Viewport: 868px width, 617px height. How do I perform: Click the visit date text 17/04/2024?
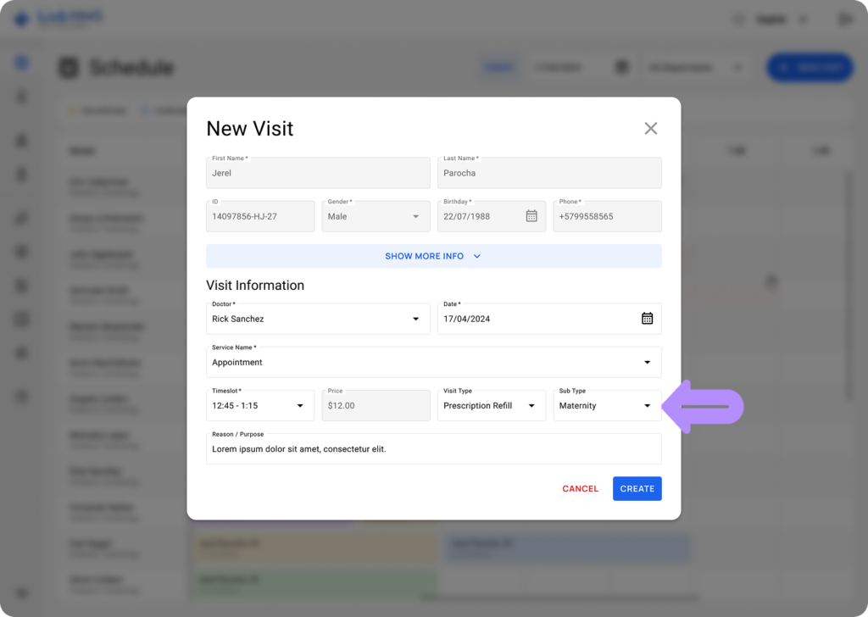click(467, 320)
